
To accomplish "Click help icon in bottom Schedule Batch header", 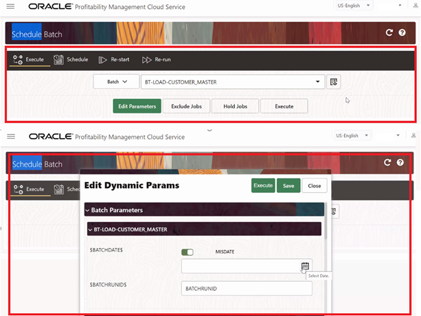I will 400,162.
